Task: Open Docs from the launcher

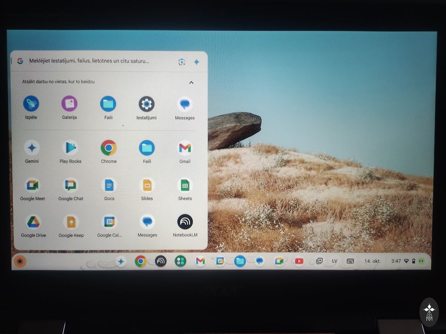Action: (109, 185)
